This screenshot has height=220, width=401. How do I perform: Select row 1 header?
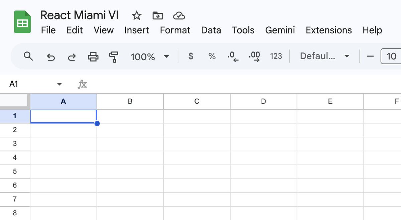pyautogui.click(x=15, y=116)
